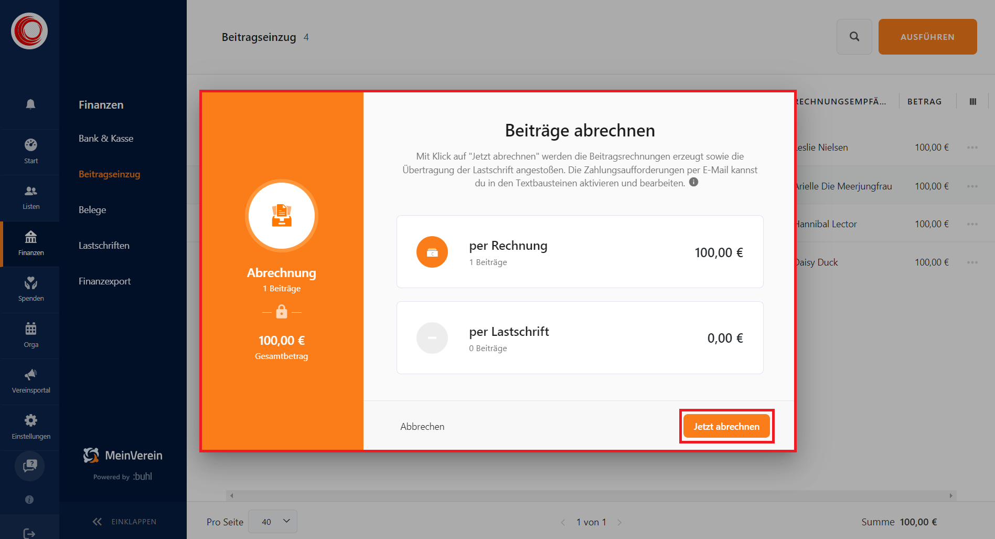
Task: Select the per Rechnung card
Action: pyautogui.click(x=580, y=251)
